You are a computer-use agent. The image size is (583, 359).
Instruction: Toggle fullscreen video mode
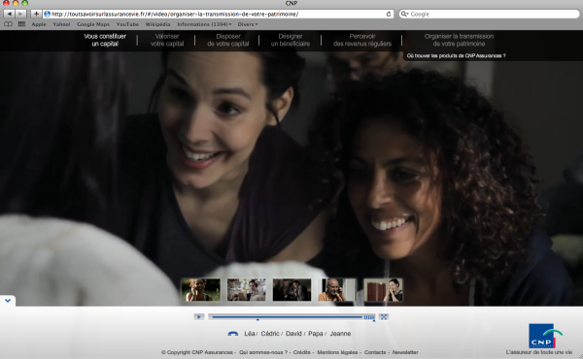pos(384,316)
